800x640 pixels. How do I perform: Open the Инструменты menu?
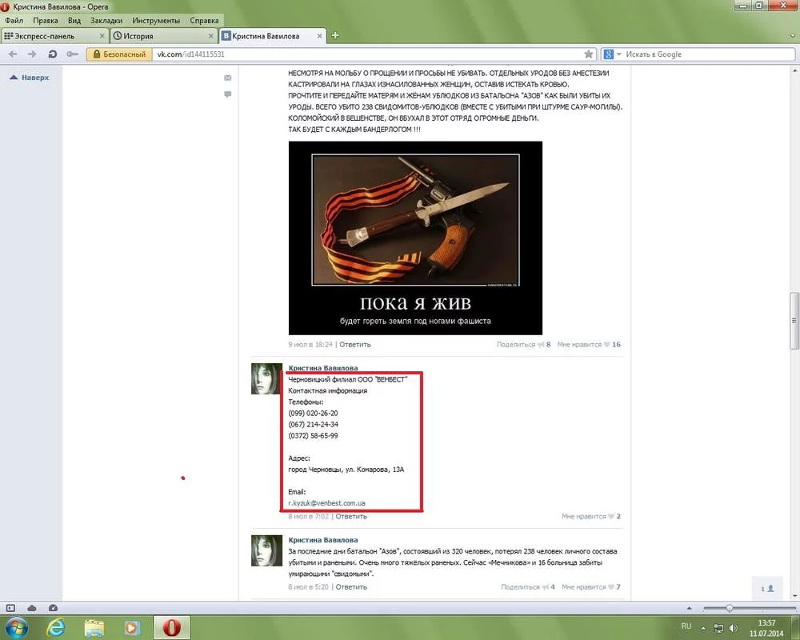tap(156, 20)
